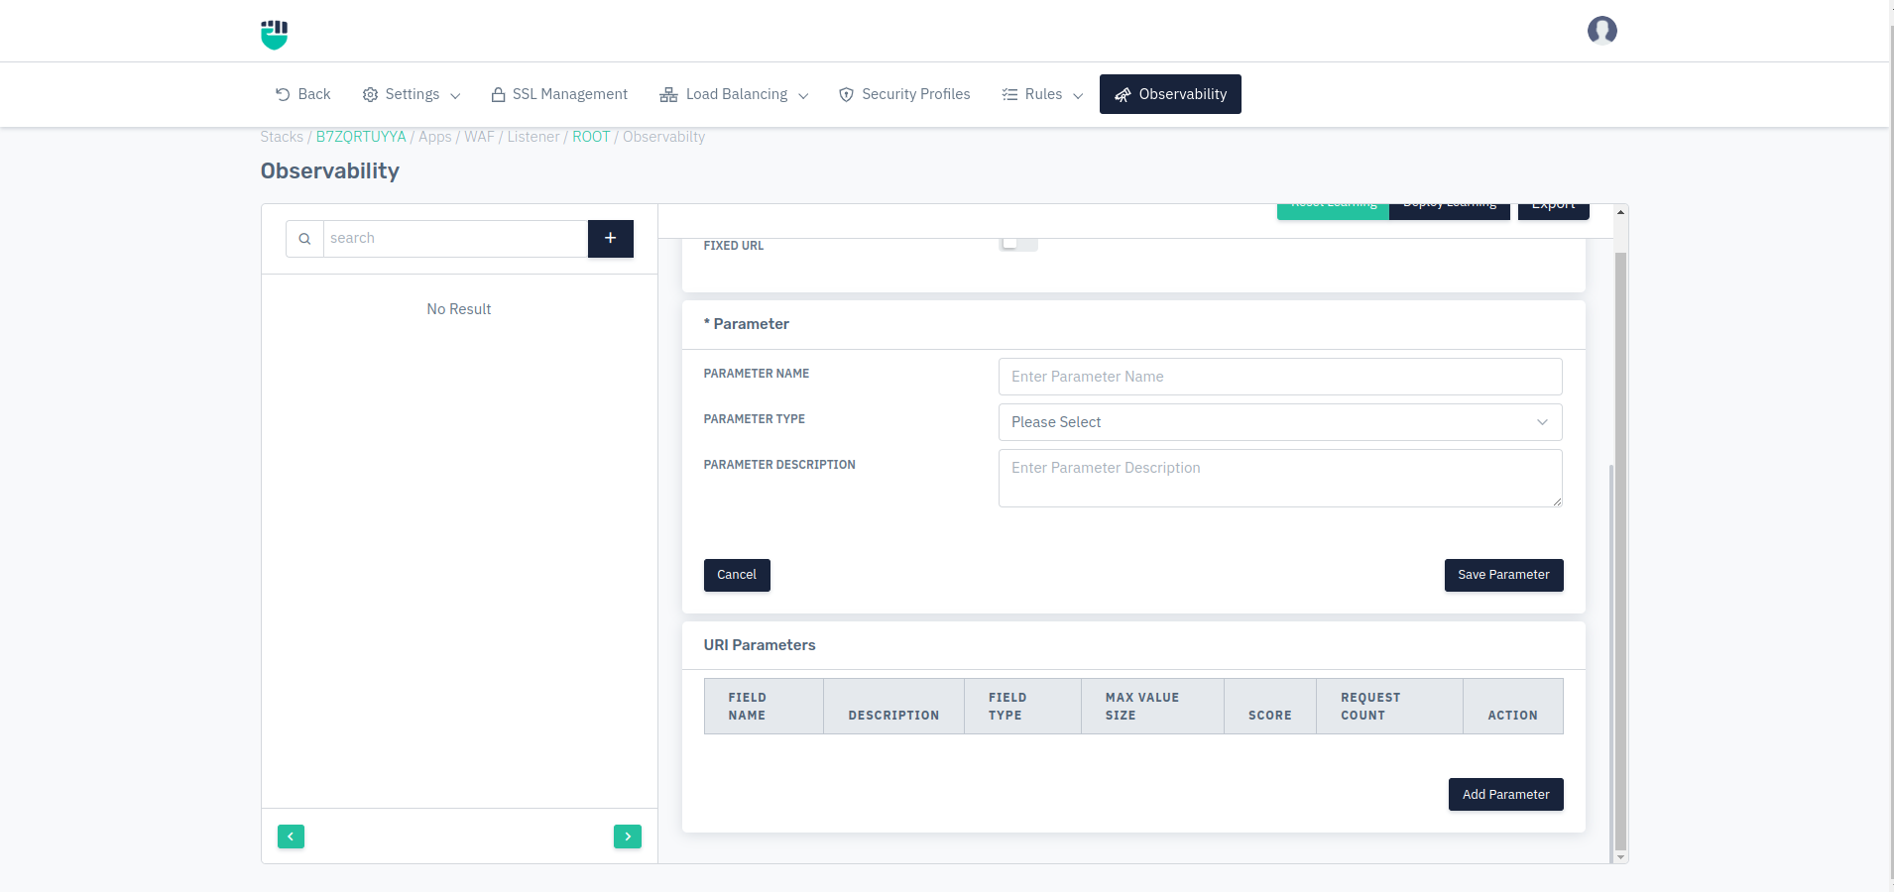Click the Observability telescope icon
This screenshot has height=892, width=1894.
[x=1123, y=94]
